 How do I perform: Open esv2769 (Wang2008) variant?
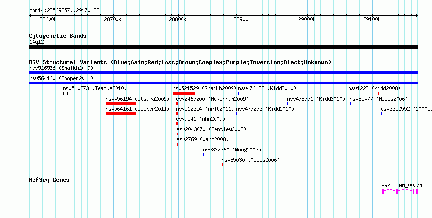[202, 139]
